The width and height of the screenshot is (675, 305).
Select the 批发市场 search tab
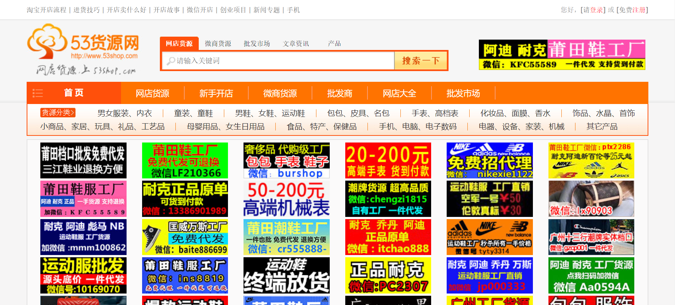(x=257, y=44)
